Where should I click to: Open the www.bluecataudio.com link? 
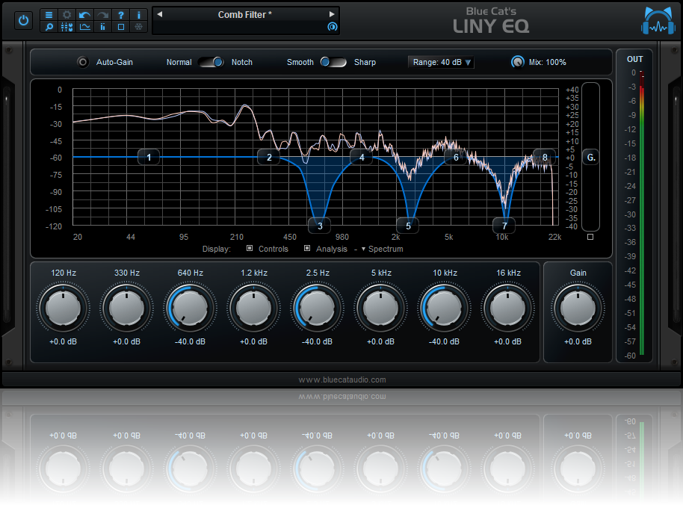[x=342, y=379]
